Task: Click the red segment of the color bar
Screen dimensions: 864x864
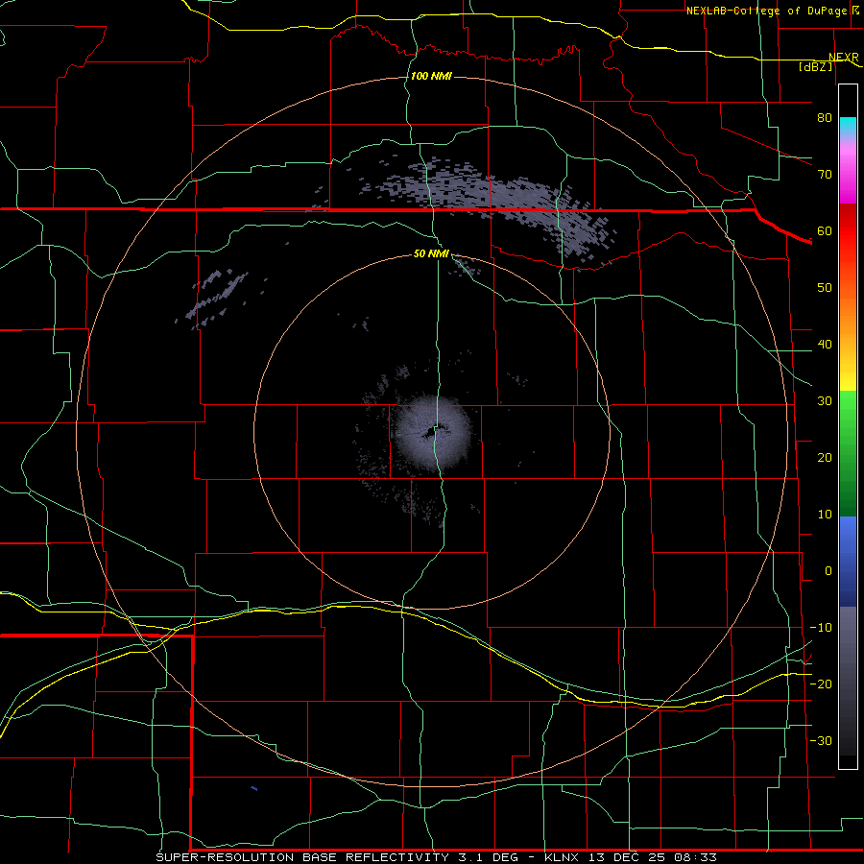Action: click(x=848, y=231)
